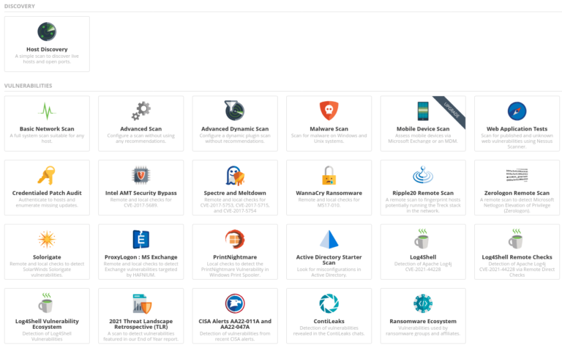Viewport: 562px width, 348px height.
Task: Click the ContiLeaks aperture icon
Action: 329,303
